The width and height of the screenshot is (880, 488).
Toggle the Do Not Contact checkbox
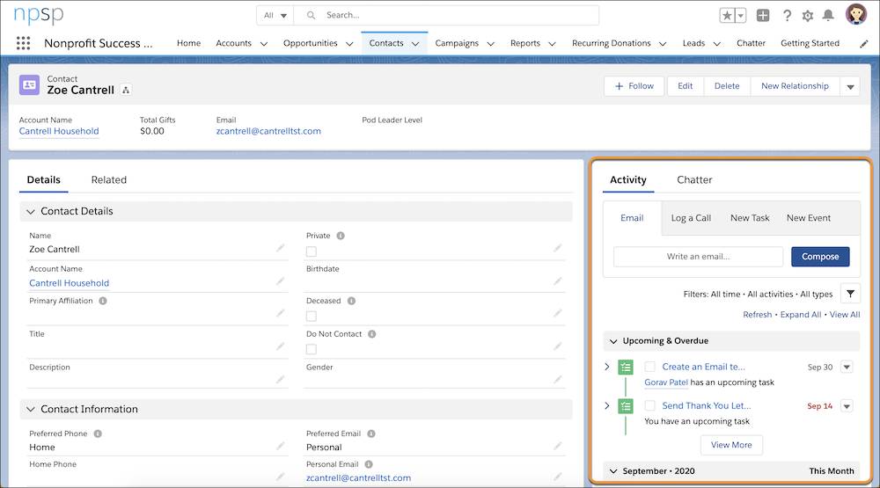point(311,349)
